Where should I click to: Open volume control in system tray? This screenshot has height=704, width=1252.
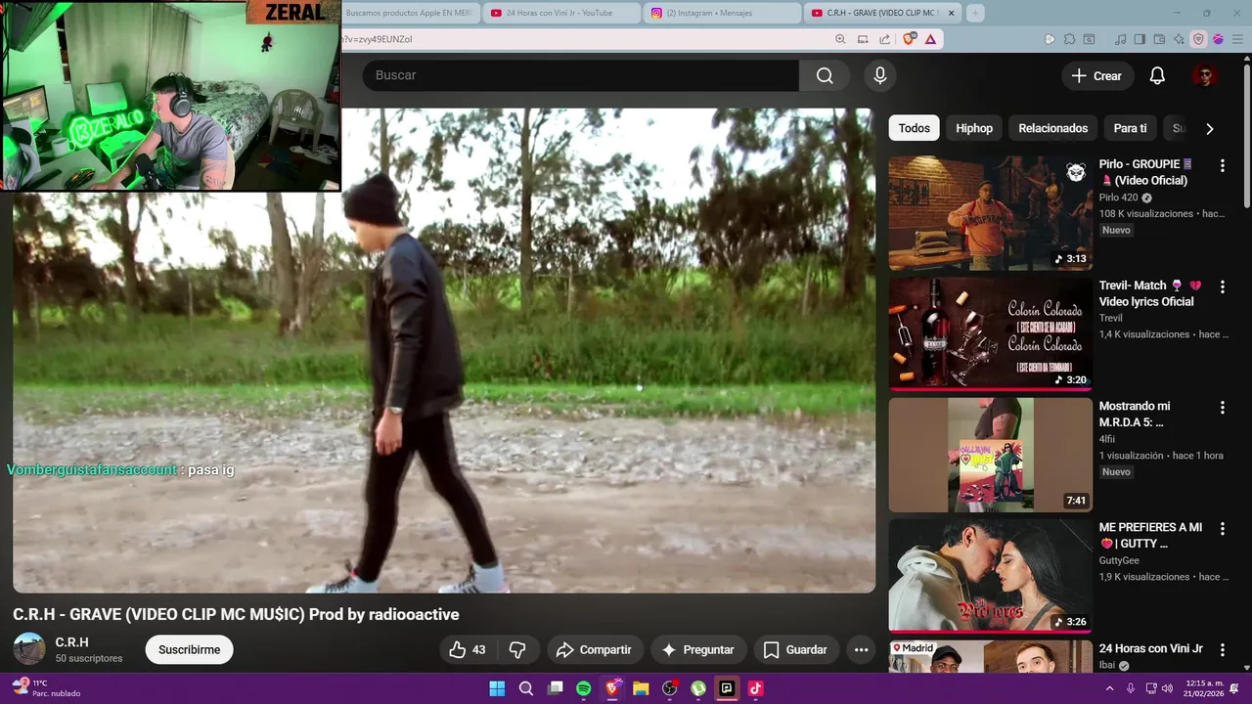point(1169,688)
